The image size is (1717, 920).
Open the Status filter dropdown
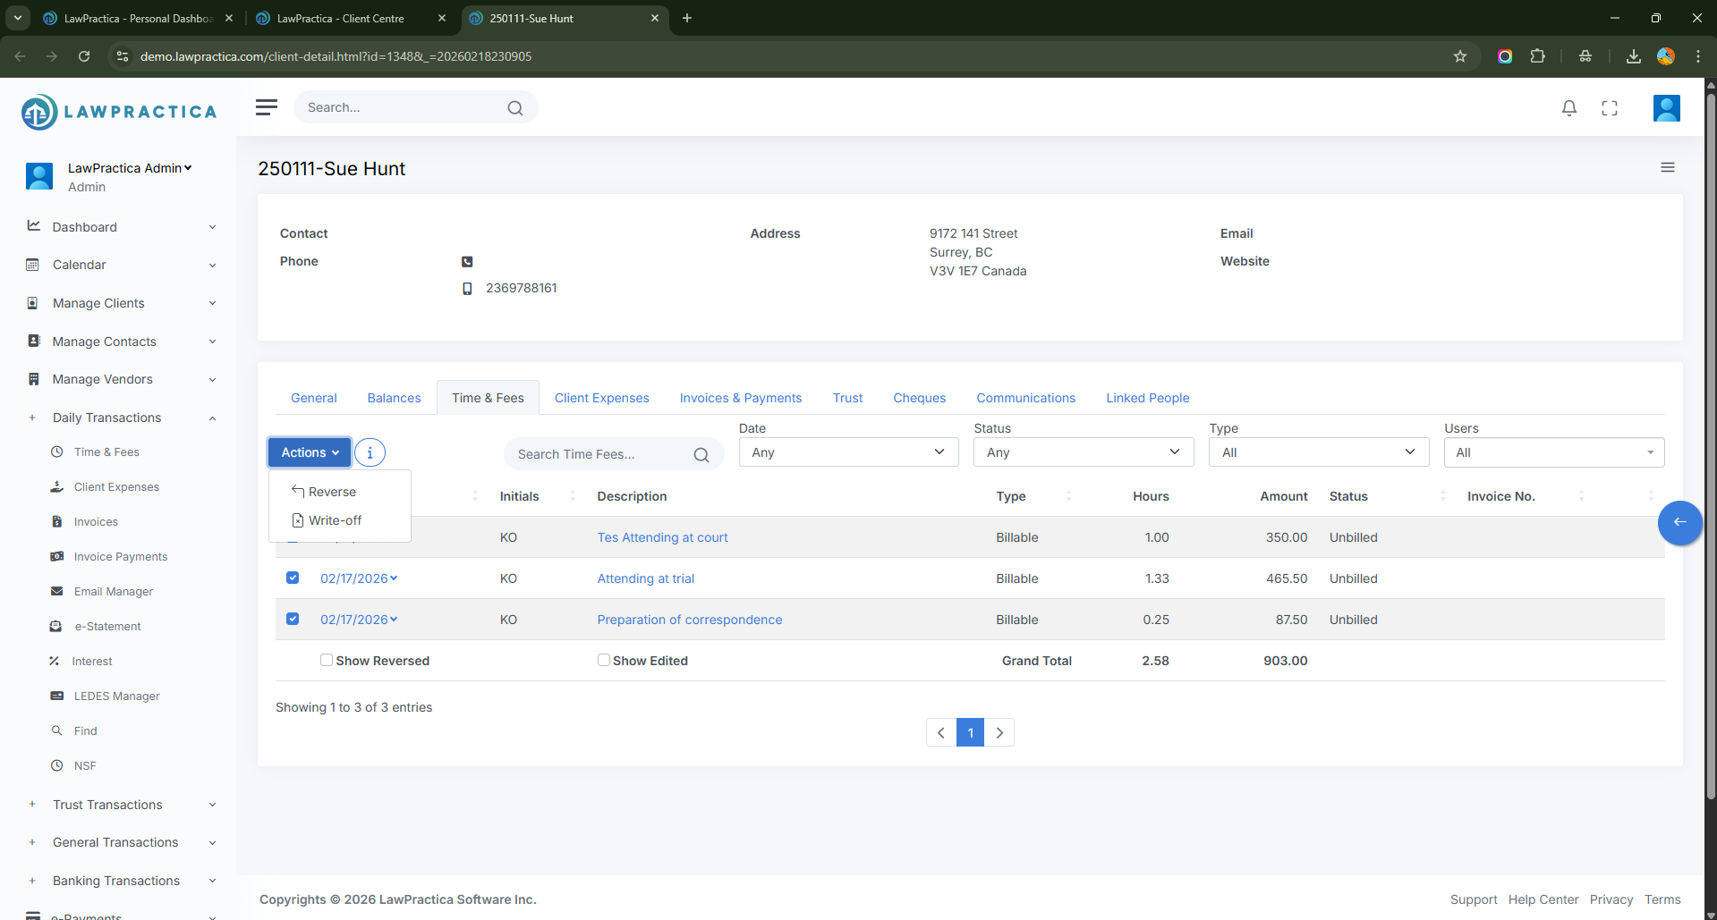[1083, 452]
